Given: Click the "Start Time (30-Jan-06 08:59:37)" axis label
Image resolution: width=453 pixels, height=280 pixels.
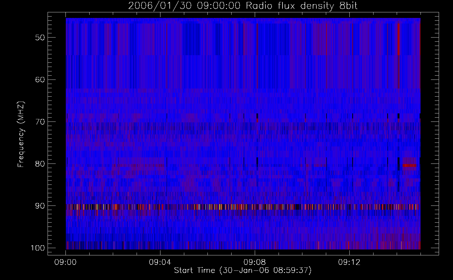Looking at the screenshot, I should tap(243, 270).
